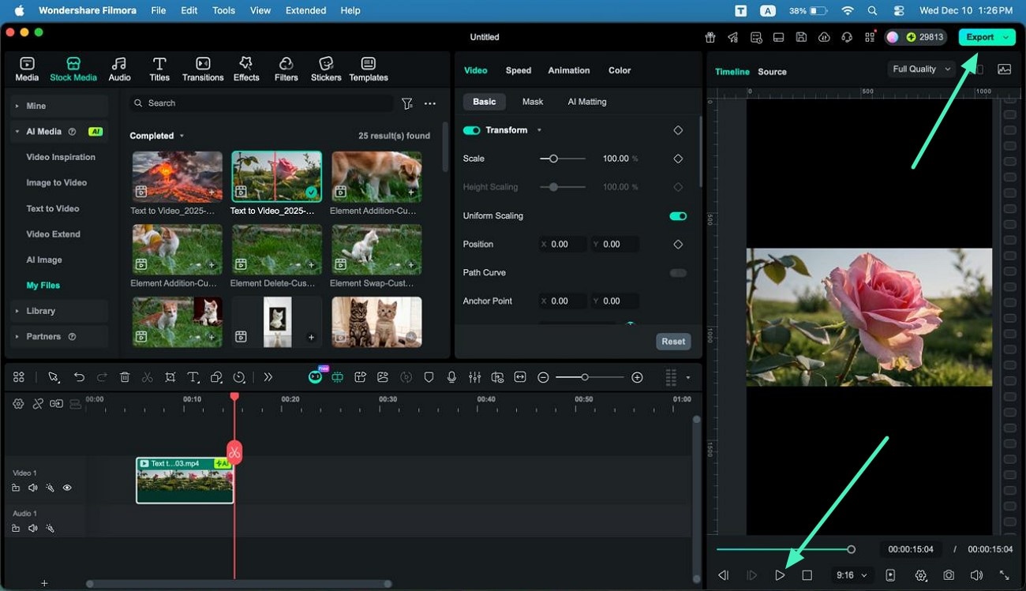Screen dimensions: 1026x591
Task: Open the Text tool in the timeline toolbar
Action: click(193, 377)
